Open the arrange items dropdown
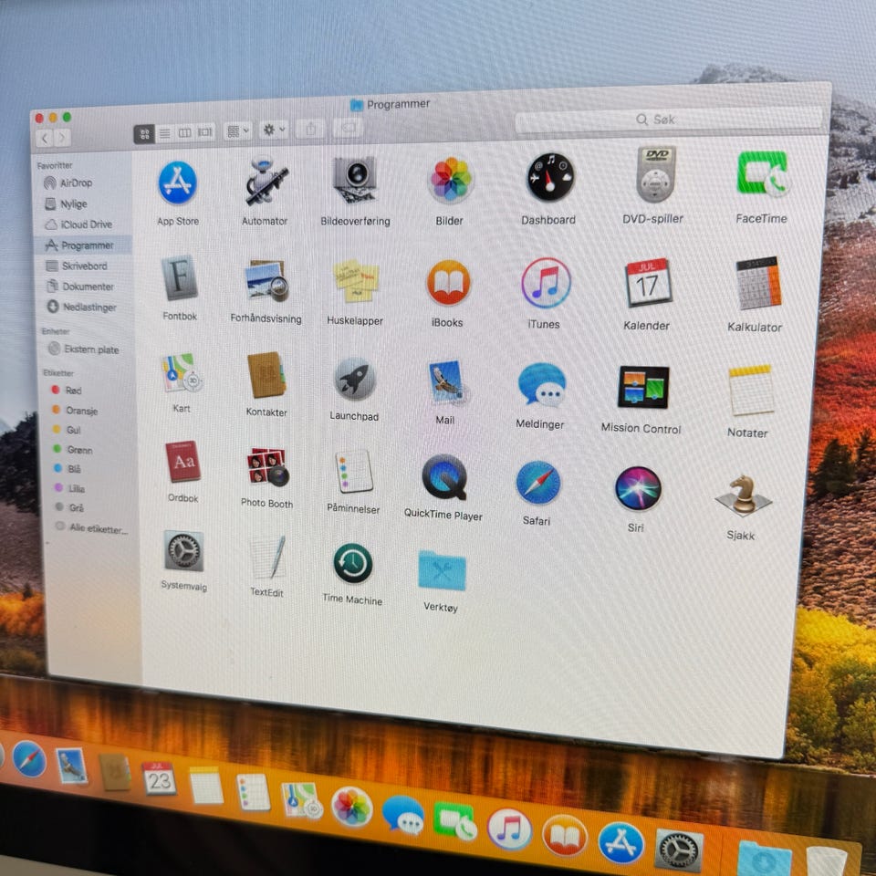Image resolution: width=876 pixels, height=876 pixels. point(237,131)
